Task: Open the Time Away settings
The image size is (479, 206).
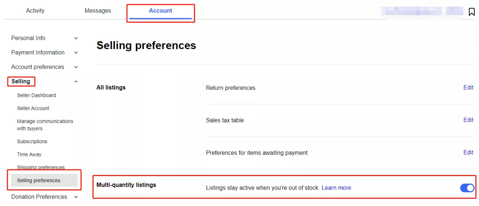Action: pos(29,154)
